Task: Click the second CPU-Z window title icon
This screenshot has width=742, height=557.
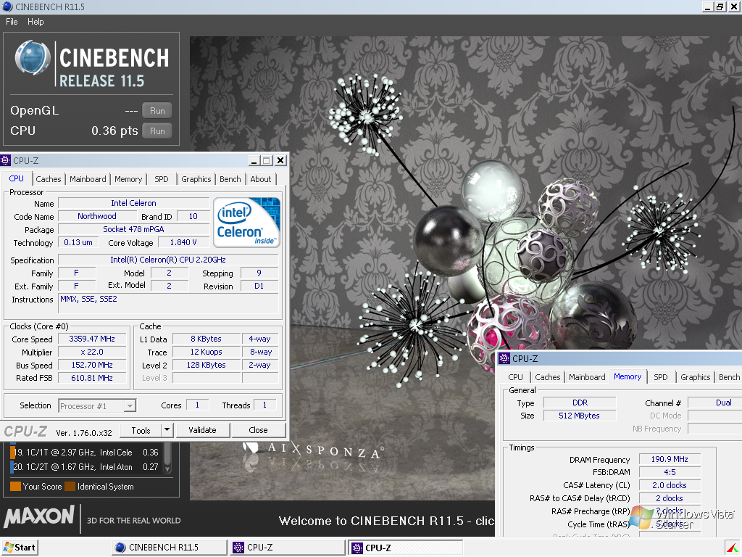Action: pyautogui.click(x=504, y=358)
